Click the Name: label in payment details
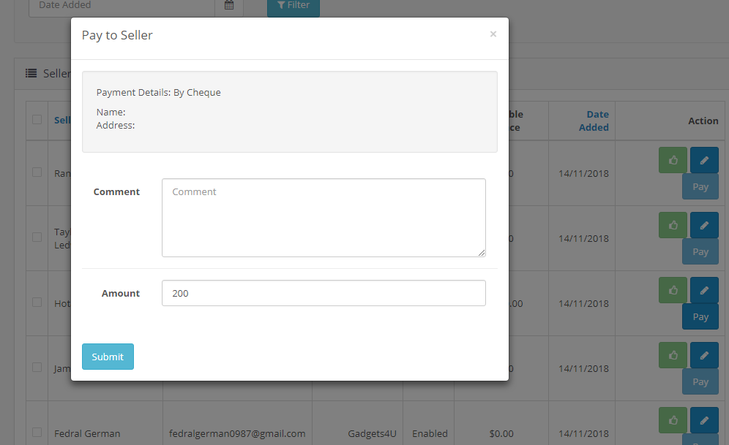Screen dimensions: 729x445 tap(111, 113)
